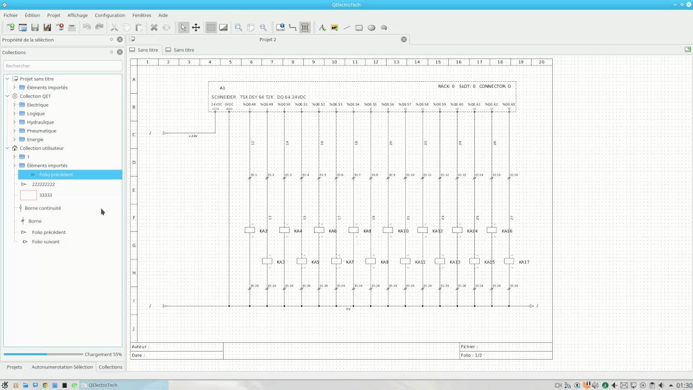Click the reset zoom magnifier icon
The image size is (693, 390).
point(263,28)
